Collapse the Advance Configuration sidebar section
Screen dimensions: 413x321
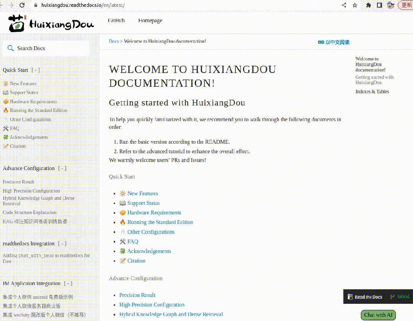(x=62, y=168)
